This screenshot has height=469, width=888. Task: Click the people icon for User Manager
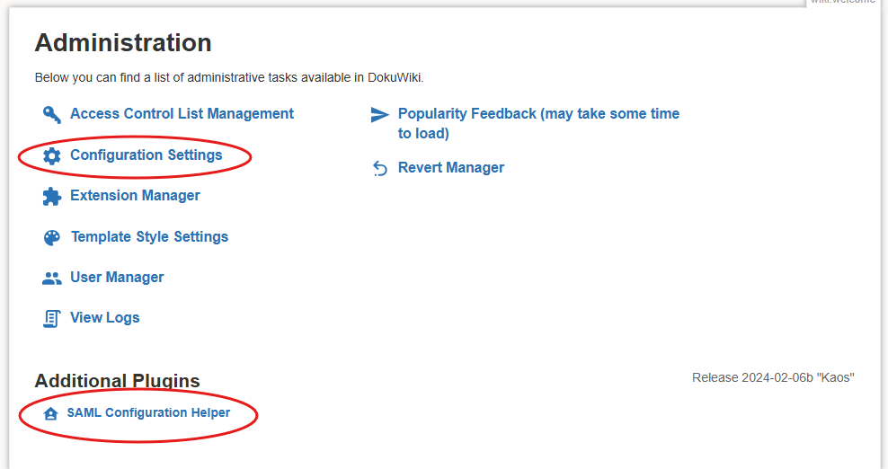coord(52,278)
